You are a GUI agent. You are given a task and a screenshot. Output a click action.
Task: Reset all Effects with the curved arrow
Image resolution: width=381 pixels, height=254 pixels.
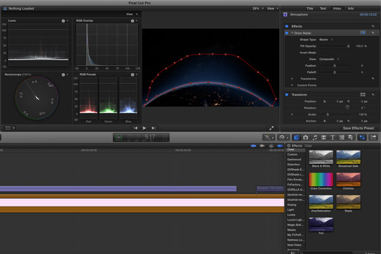(x=373, y=26)
